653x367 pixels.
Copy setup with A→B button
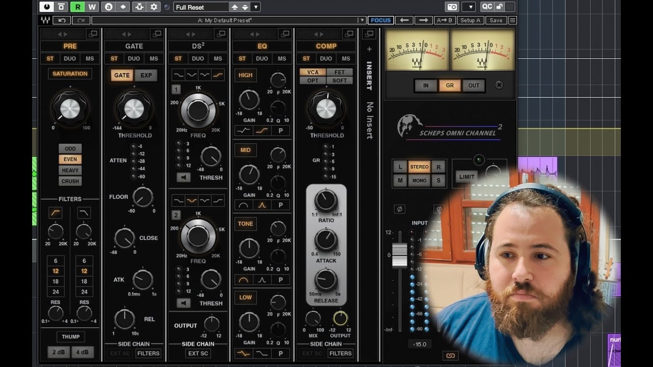pyautogui.click(x=444, y=20)
